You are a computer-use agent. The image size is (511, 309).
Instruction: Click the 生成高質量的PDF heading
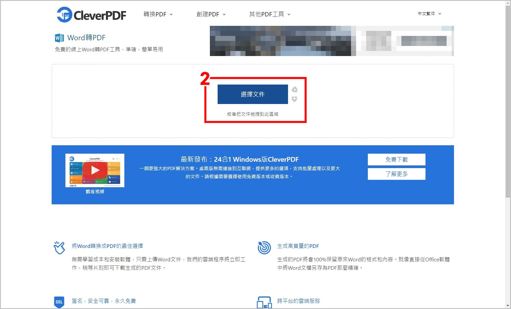pos(298,246)
